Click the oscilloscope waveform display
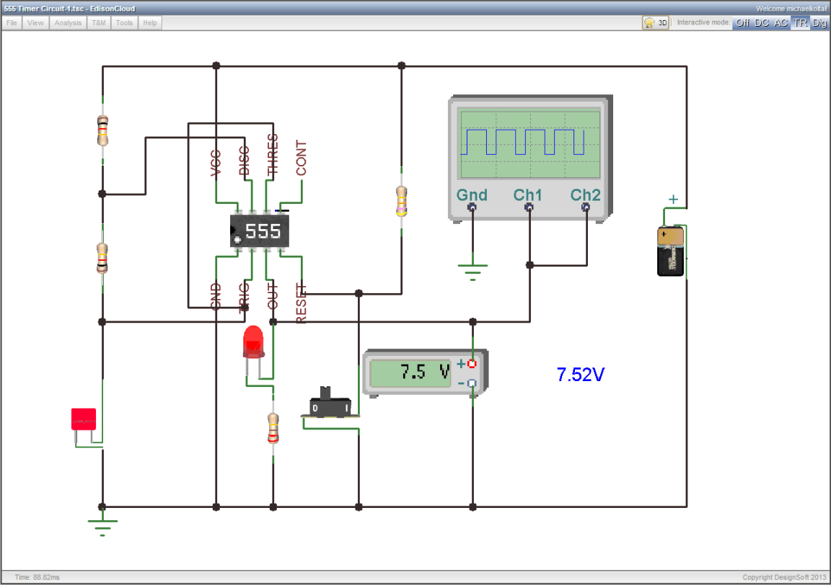 530,143
